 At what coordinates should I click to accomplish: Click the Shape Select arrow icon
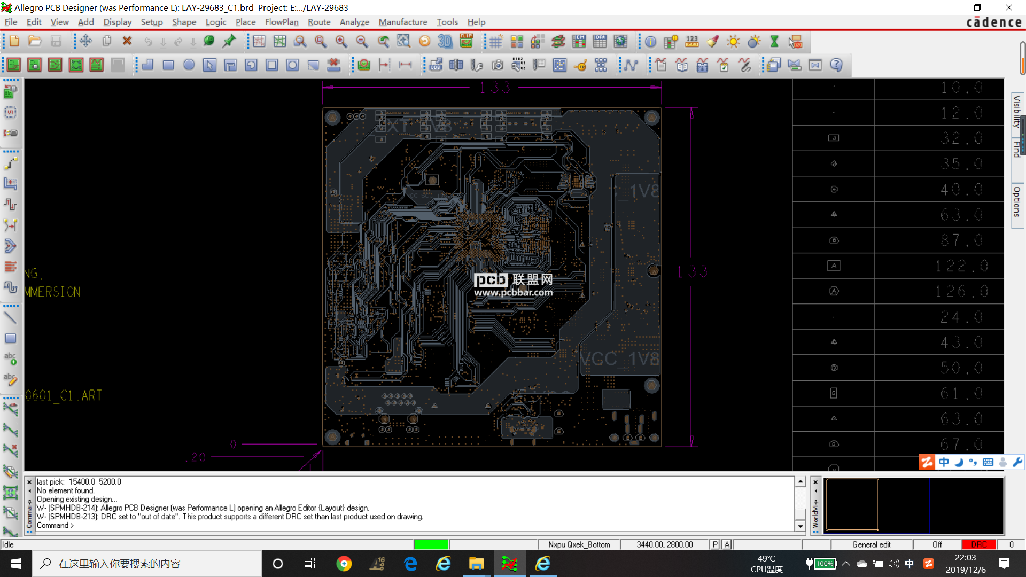coord(209,65)
